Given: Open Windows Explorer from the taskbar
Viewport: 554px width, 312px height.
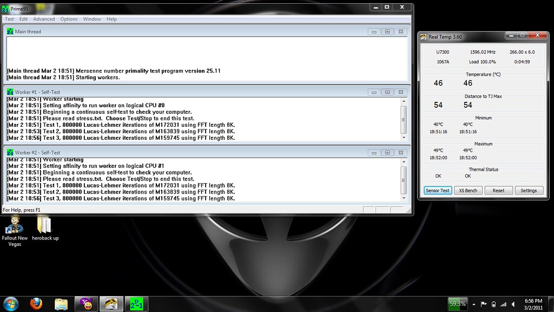Looking at the screenshot, I should (61, 304).
